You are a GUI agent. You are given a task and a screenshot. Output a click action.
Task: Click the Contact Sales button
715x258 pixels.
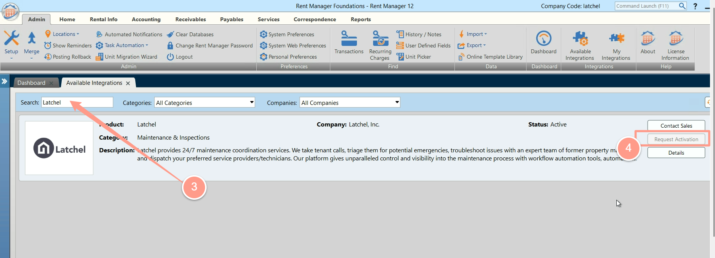pos(676,126)
